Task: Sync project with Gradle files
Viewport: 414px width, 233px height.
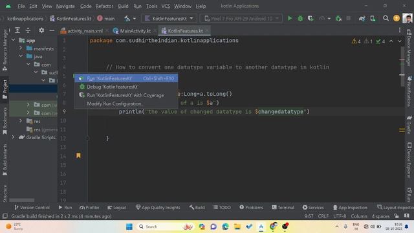Action: [362, 19]
